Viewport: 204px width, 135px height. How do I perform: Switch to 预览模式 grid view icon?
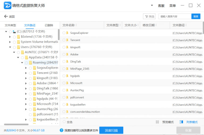[157, 122]
